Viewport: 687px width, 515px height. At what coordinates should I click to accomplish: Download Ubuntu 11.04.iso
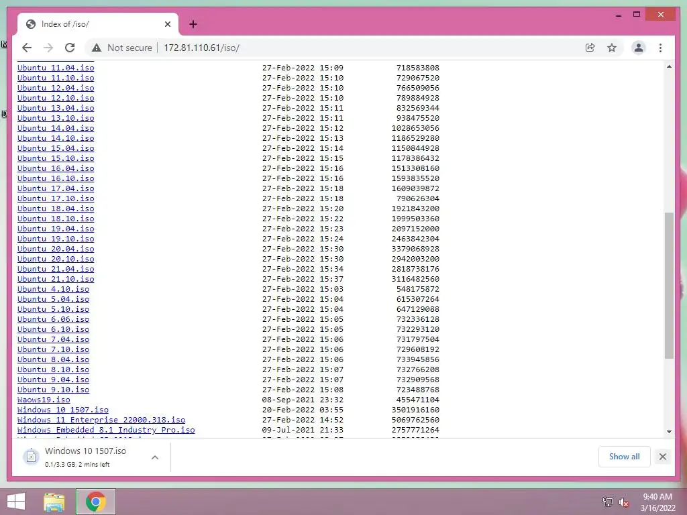point(56,68)
